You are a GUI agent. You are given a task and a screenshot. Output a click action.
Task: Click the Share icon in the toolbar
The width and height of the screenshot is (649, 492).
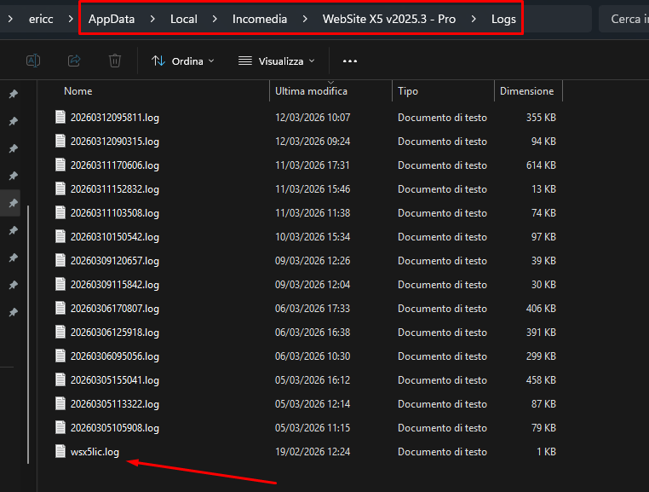click(x=74, y=61)
